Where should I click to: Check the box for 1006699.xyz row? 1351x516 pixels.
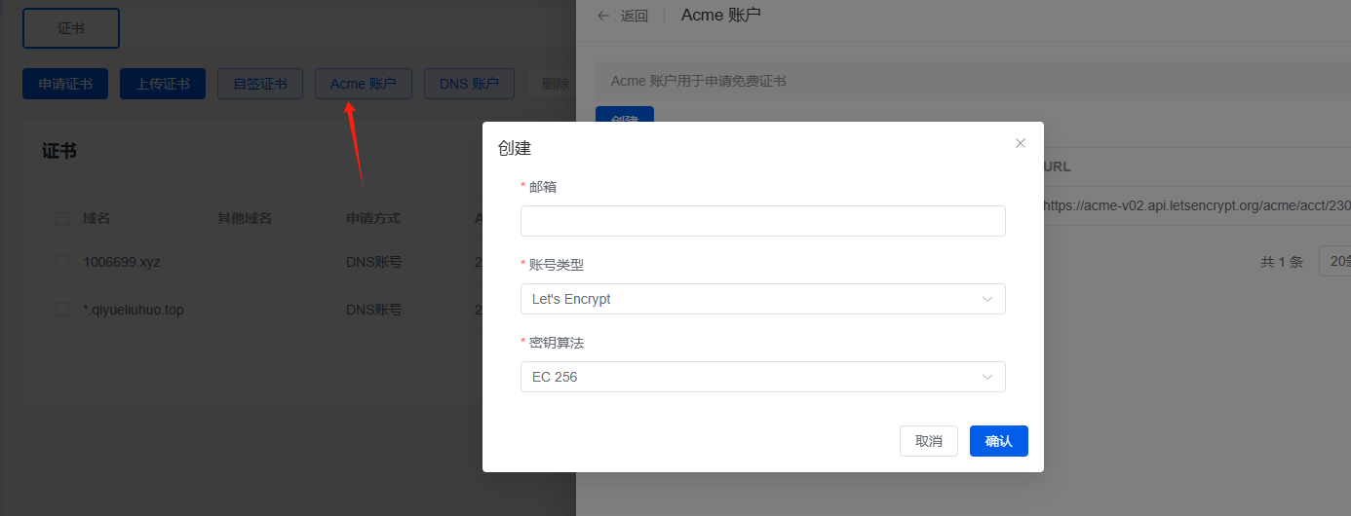62,262
